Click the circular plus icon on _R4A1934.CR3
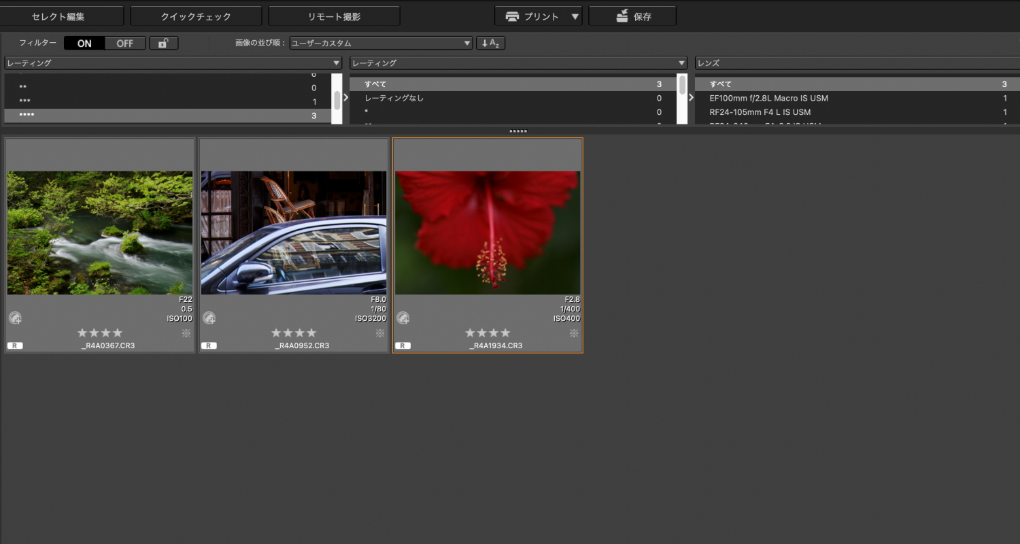The width and height of the screenshot is (1020, 544). coord(403,318)
